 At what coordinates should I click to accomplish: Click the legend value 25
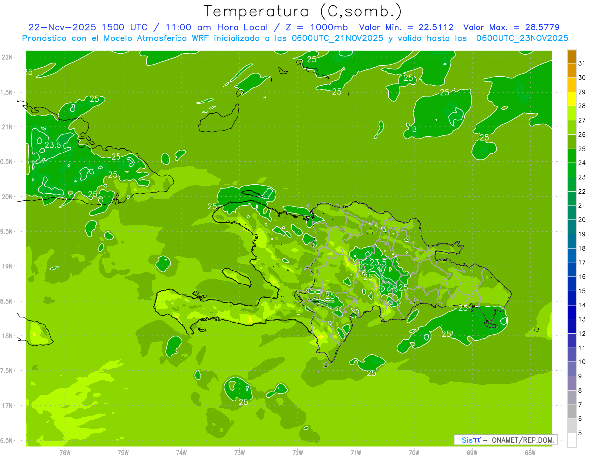(582, 149)
